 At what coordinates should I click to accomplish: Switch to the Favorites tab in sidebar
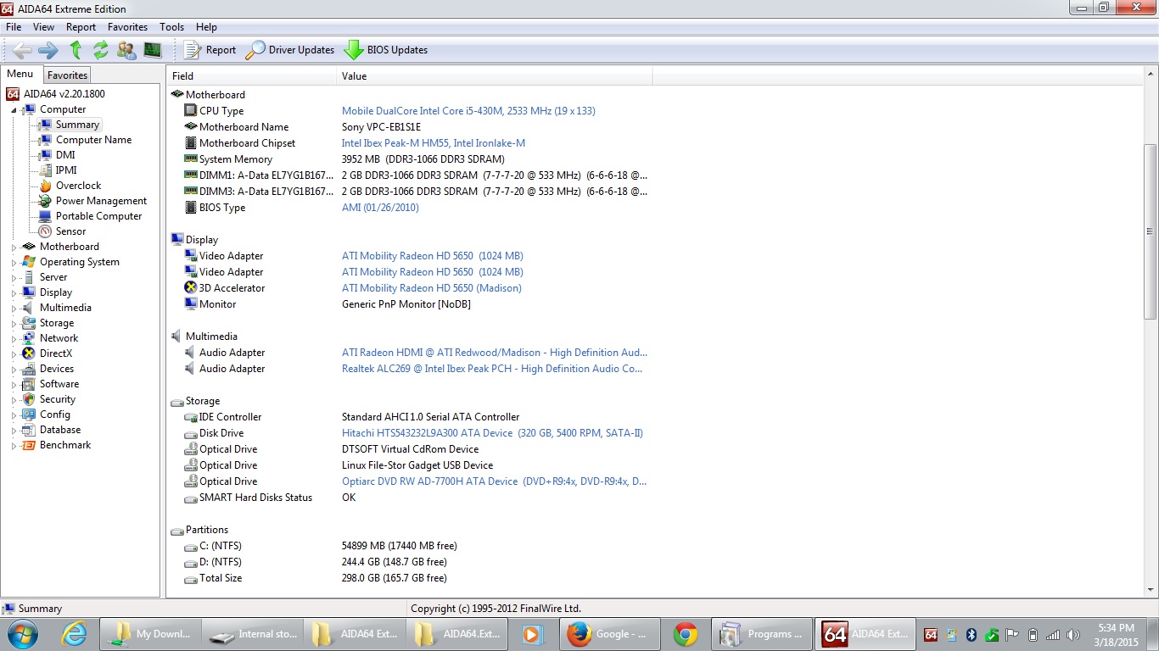pos(67,75)
